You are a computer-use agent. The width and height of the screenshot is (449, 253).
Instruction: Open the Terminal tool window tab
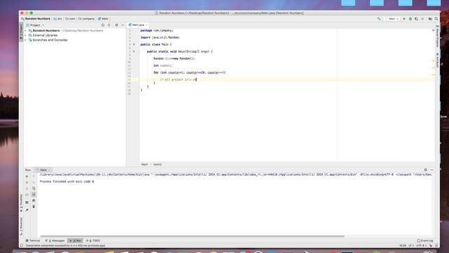[33, 240]
